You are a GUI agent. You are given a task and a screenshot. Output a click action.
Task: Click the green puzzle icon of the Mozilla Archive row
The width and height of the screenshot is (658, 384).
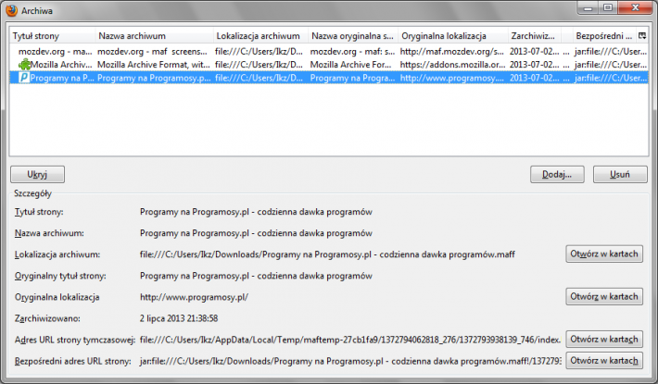coord(24,65)
